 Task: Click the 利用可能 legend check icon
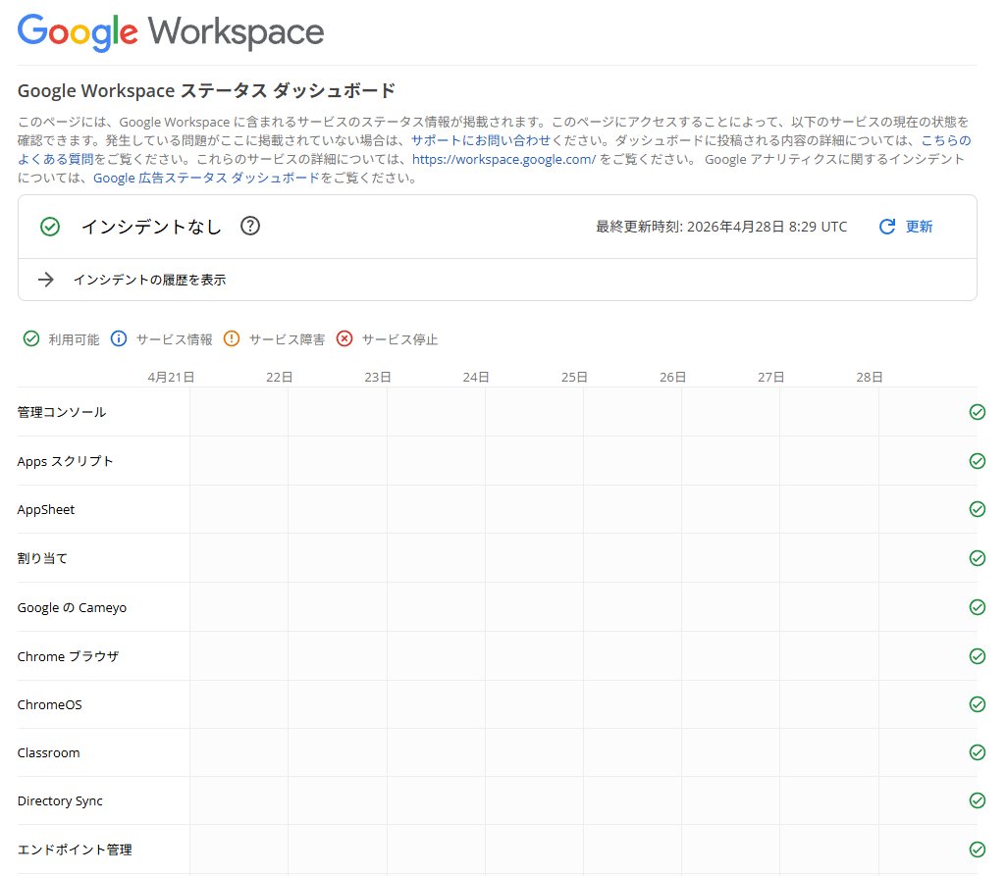[30, 338]
